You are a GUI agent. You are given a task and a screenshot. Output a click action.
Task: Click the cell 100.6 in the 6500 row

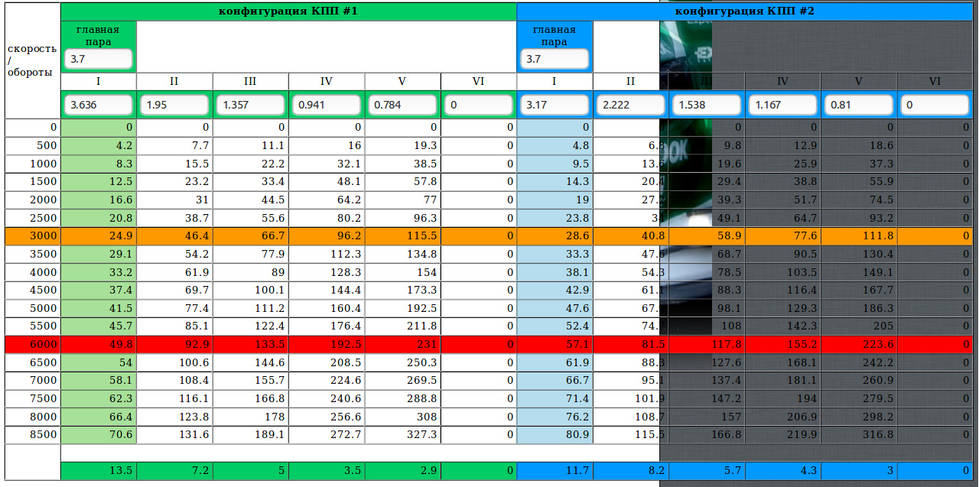click(174, 362)
